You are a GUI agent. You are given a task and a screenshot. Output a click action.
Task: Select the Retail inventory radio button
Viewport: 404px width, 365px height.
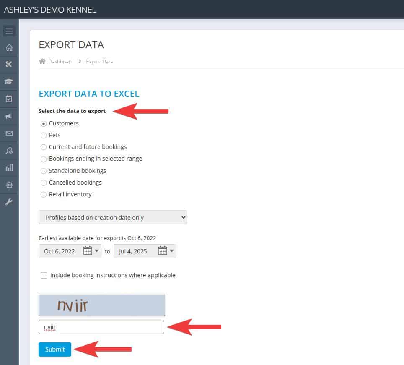point(44,195)
